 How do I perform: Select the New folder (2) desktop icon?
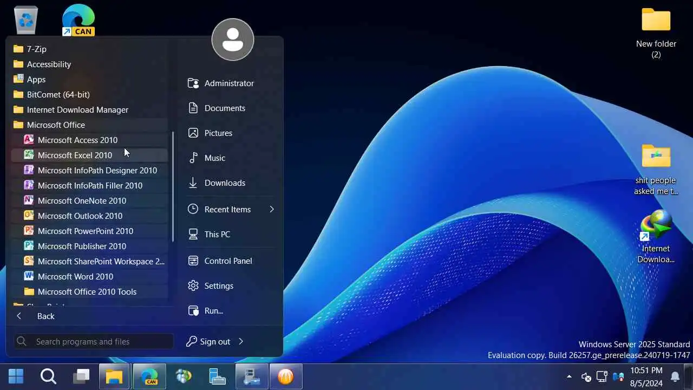pyautogui.click(x=656, y=34)
